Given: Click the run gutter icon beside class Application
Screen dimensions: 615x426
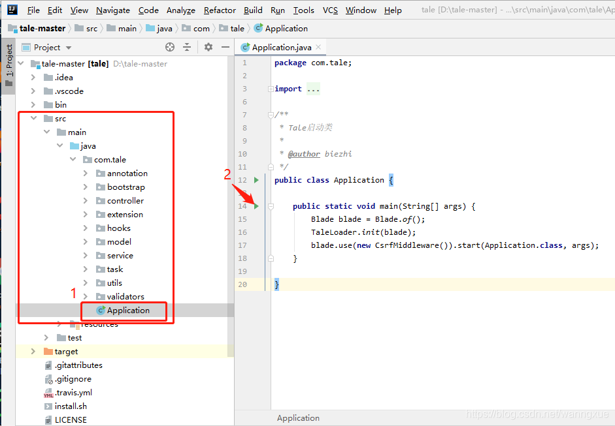Looking at the screenshot, I should (256, 180).
